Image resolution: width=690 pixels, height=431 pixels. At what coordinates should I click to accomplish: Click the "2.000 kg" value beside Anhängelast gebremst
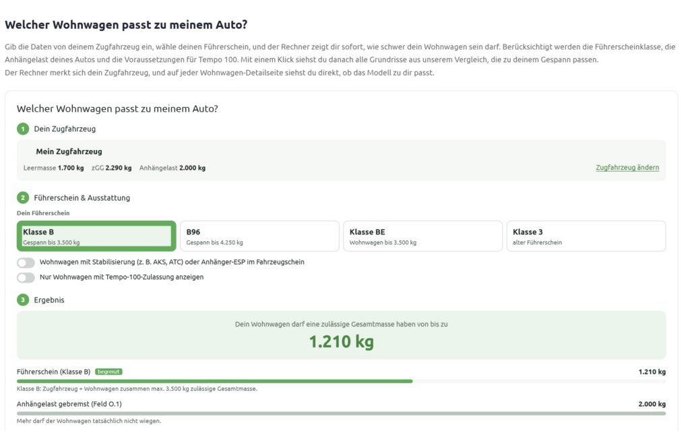click(652, 404)
